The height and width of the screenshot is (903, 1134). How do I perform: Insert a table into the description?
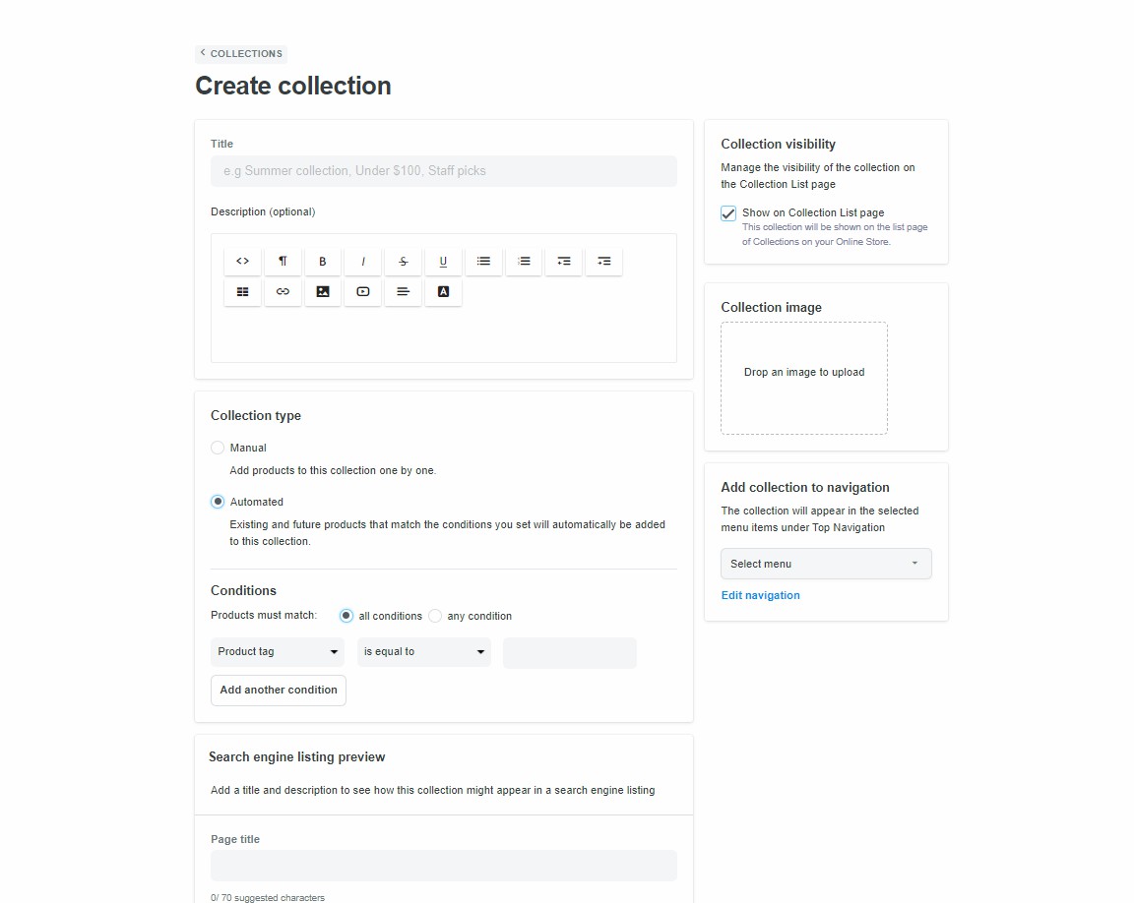(242, 291)
